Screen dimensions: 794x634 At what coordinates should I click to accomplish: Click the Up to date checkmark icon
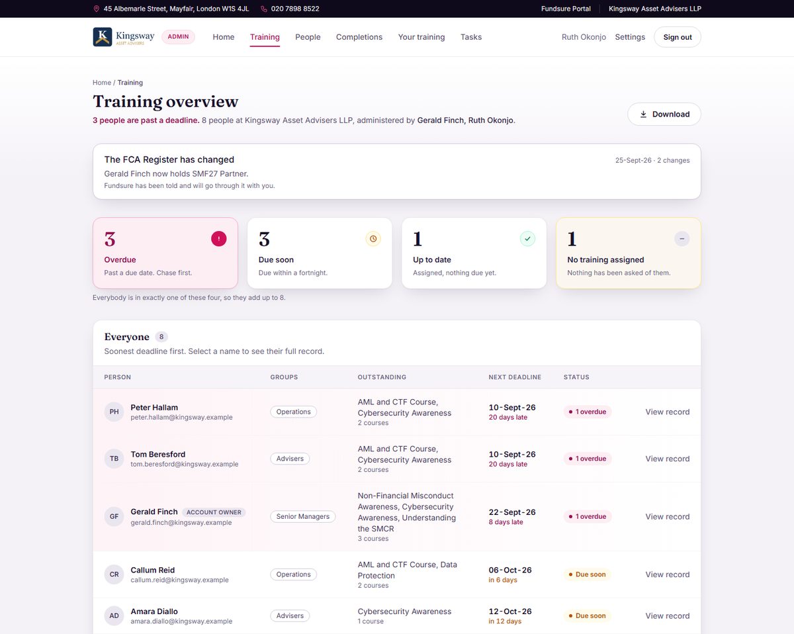[527, 239]
